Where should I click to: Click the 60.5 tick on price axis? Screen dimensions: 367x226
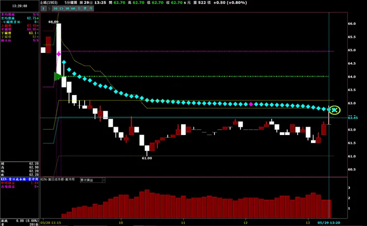click(352, 169)
